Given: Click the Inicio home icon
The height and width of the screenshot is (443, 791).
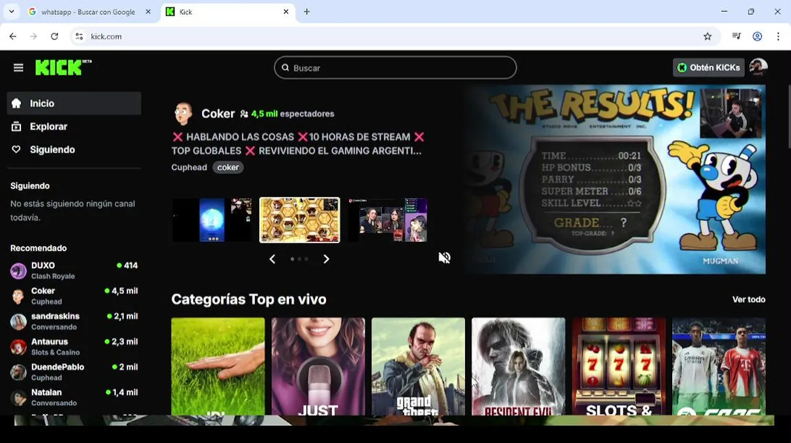Looking at the screenshot, I should [x=16, y=103].
